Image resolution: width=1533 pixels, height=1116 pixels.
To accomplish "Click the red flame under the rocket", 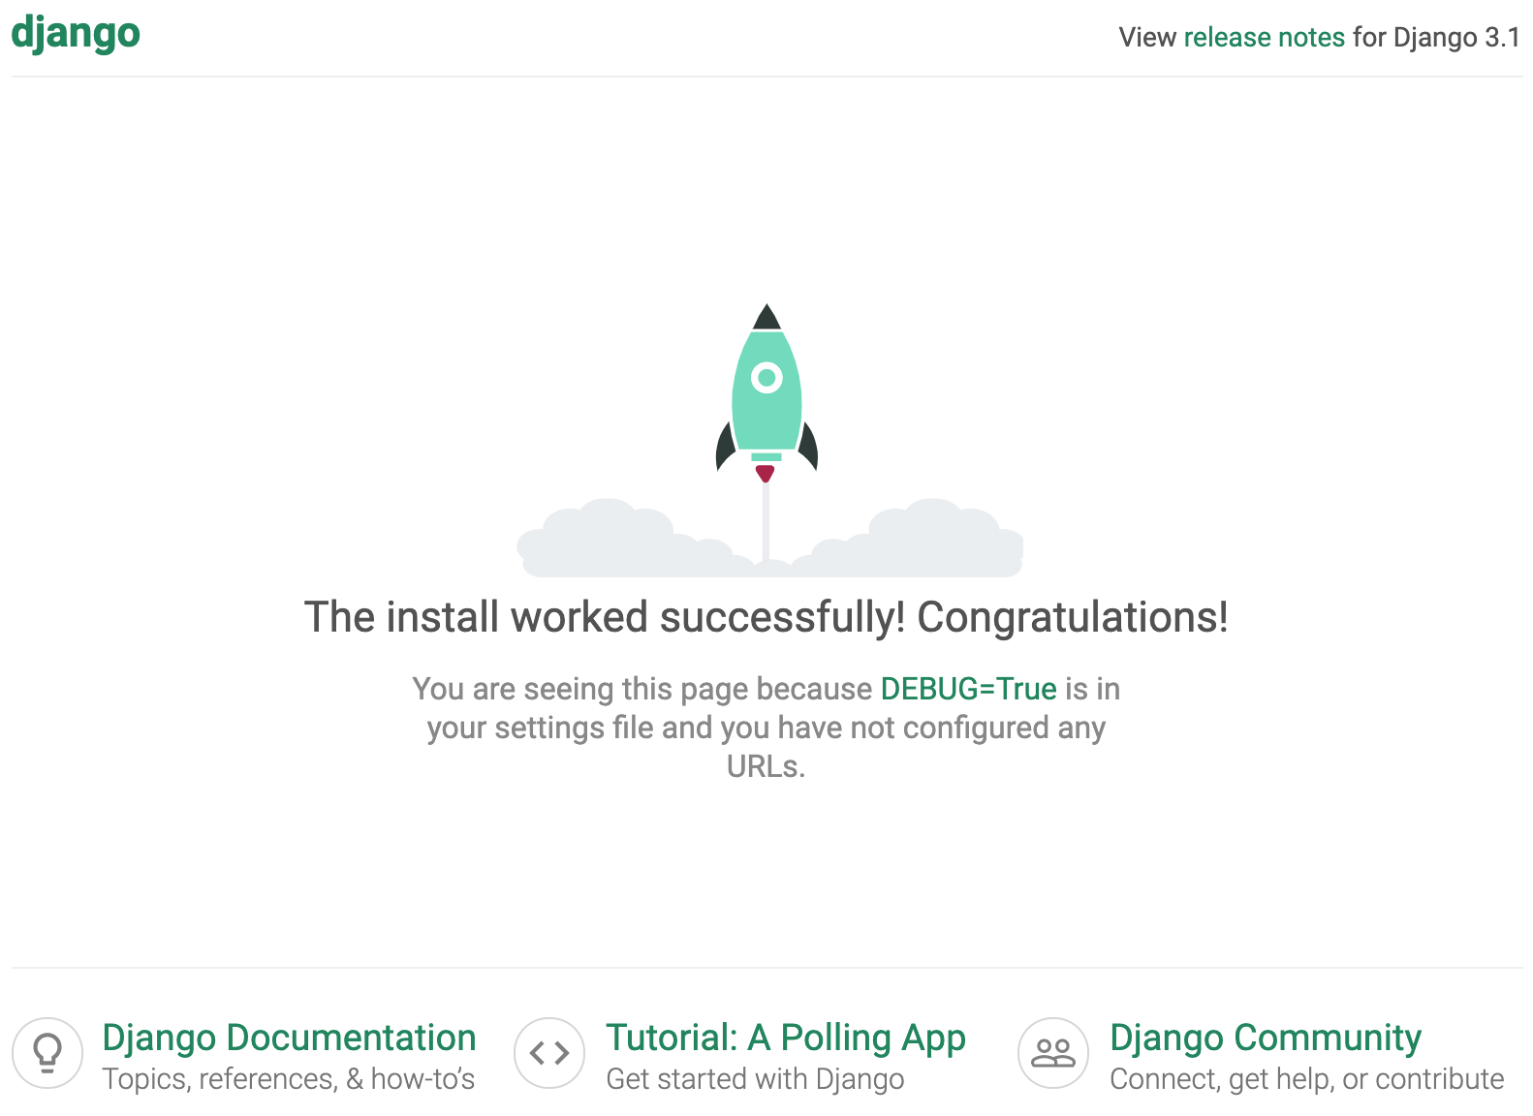I will (766, 473).
